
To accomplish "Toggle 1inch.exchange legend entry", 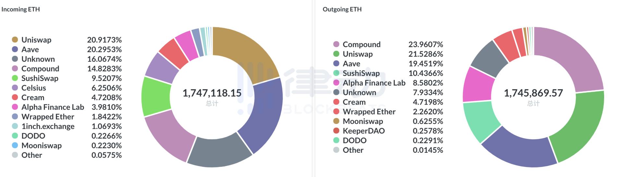I will (48, 126).
